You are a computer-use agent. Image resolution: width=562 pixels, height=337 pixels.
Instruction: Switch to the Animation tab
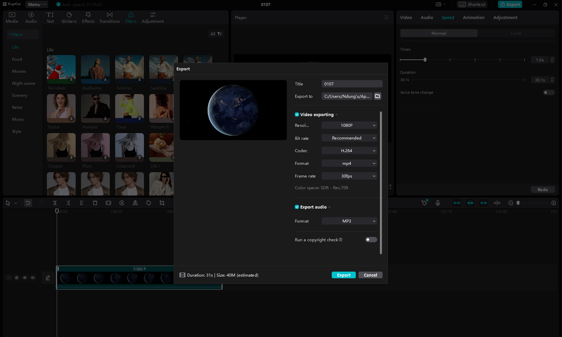(x=473, y=18)
